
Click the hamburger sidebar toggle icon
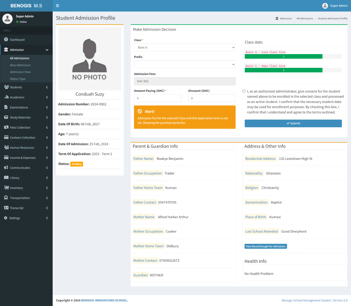tap(57, 6)
